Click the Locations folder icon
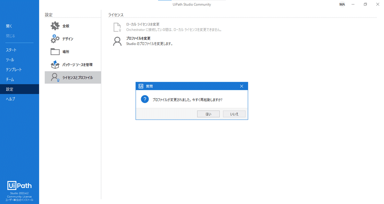Screen dimensions: 384x204 coord(55,52)
